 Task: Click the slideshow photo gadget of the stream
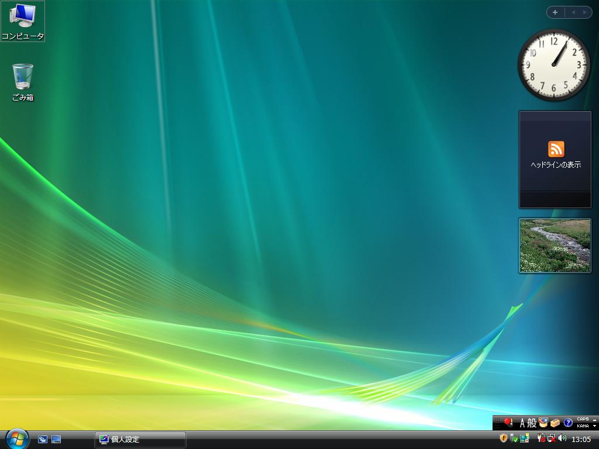tap(555, 246)
